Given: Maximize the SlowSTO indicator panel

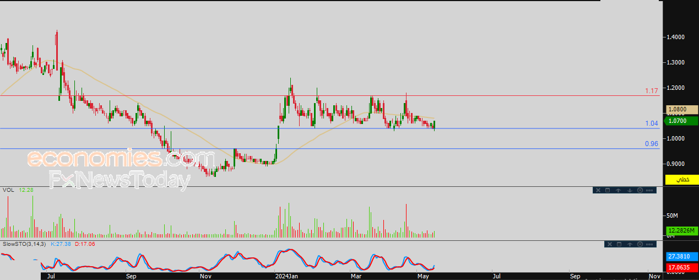Looking at the screenshot, I should click(x=619, y=244).
